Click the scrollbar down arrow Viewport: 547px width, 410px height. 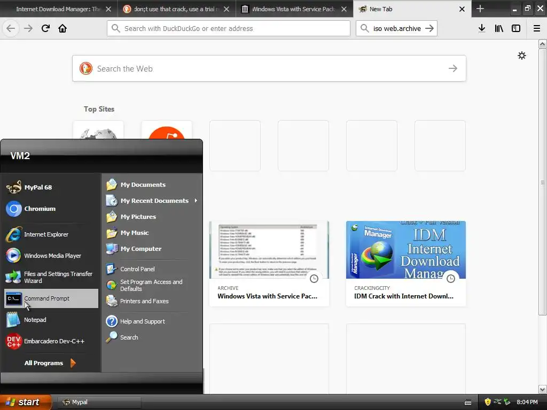[x=542, y=389]
